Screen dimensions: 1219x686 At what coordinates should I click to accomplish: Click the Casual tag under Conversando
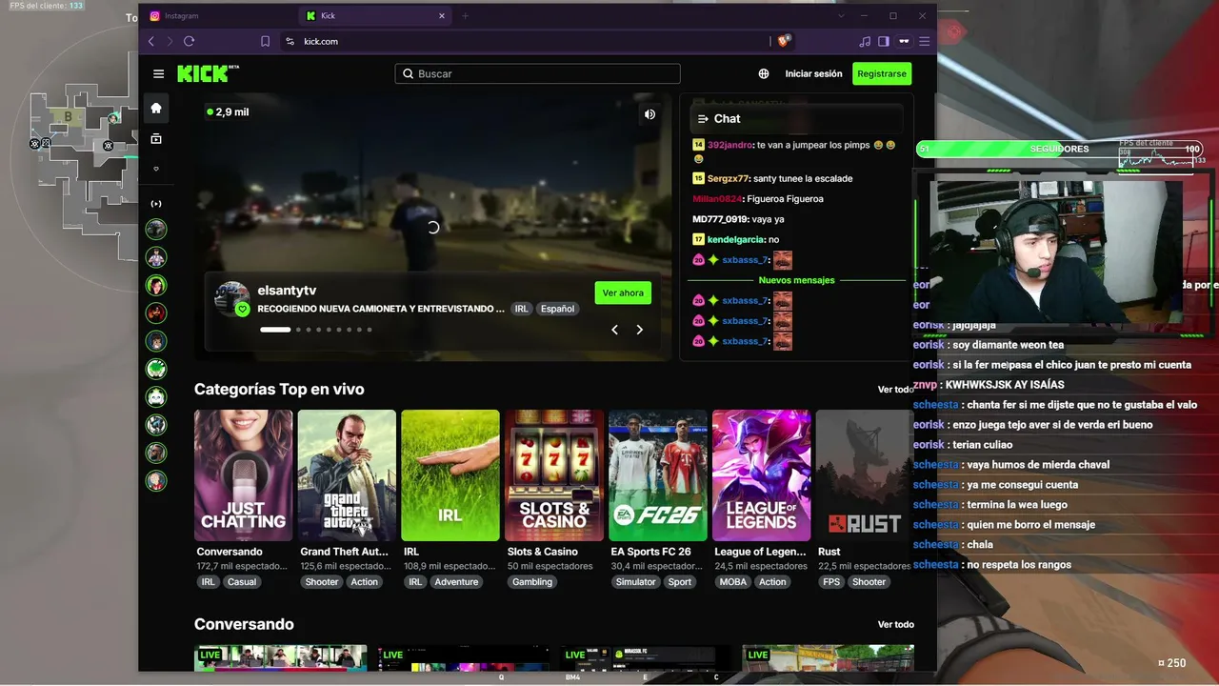[242, 582]
